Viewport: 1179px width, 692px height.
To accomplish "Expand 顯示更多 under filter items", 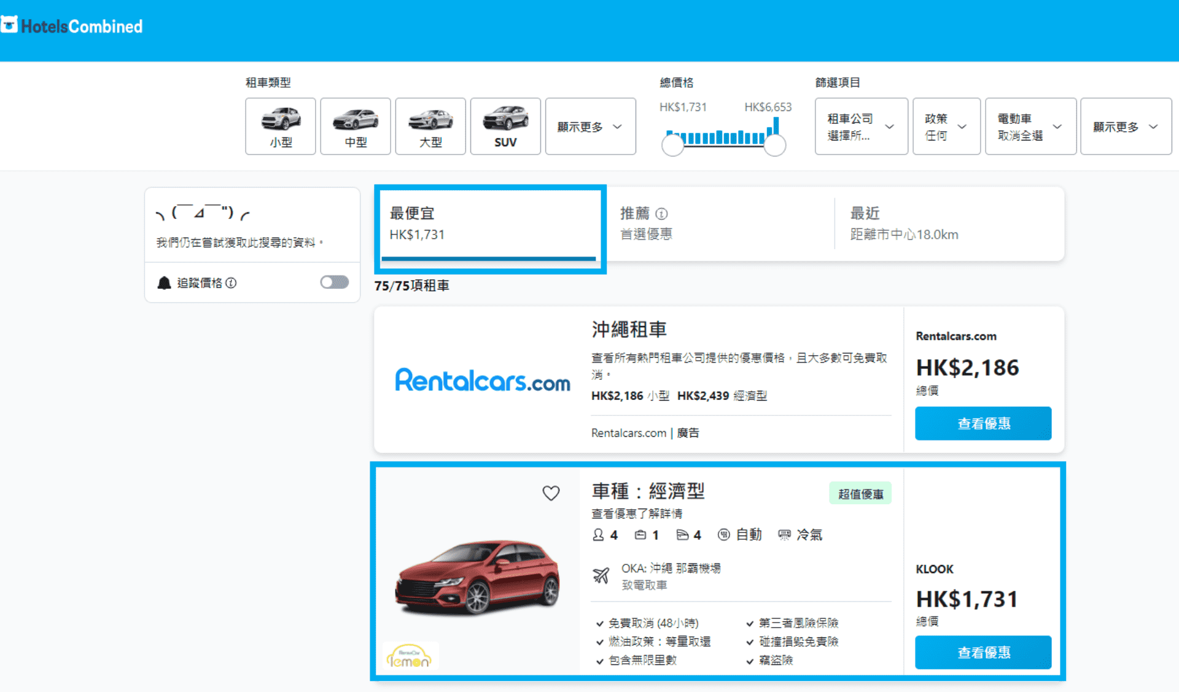I will tap(1126, 126).
